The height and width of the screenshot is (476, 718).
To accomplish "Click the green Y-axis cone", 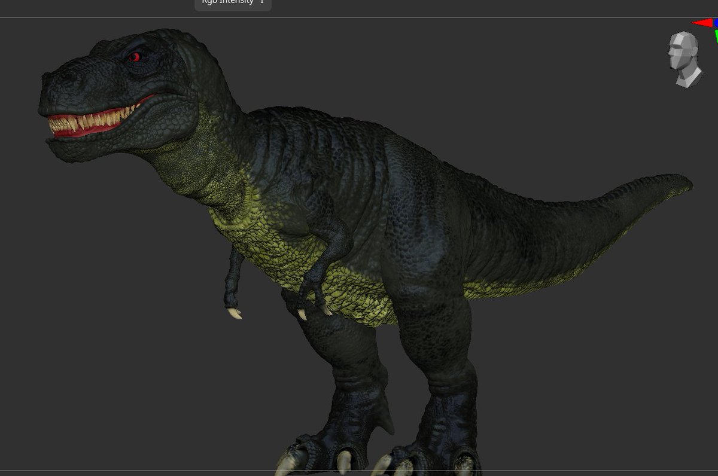I will 716,36.
